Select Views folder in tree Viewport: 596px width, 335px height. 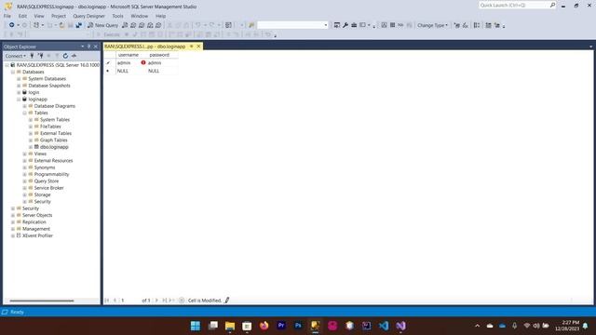pyautogui.click(x=40, y=154)
